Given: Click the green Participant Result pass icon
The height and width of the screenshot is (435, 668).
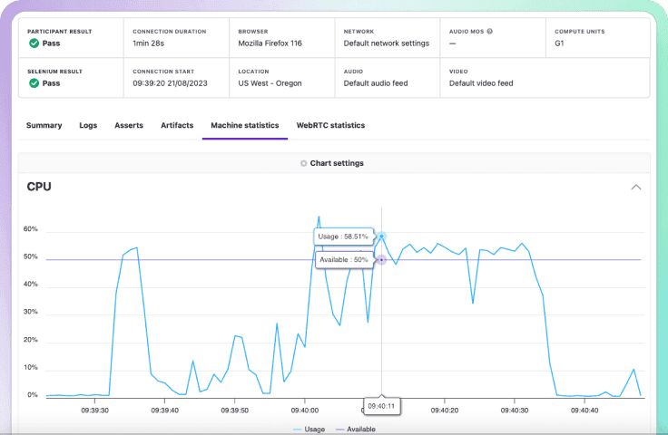Looking at the screenshot, I should point(34,43).
